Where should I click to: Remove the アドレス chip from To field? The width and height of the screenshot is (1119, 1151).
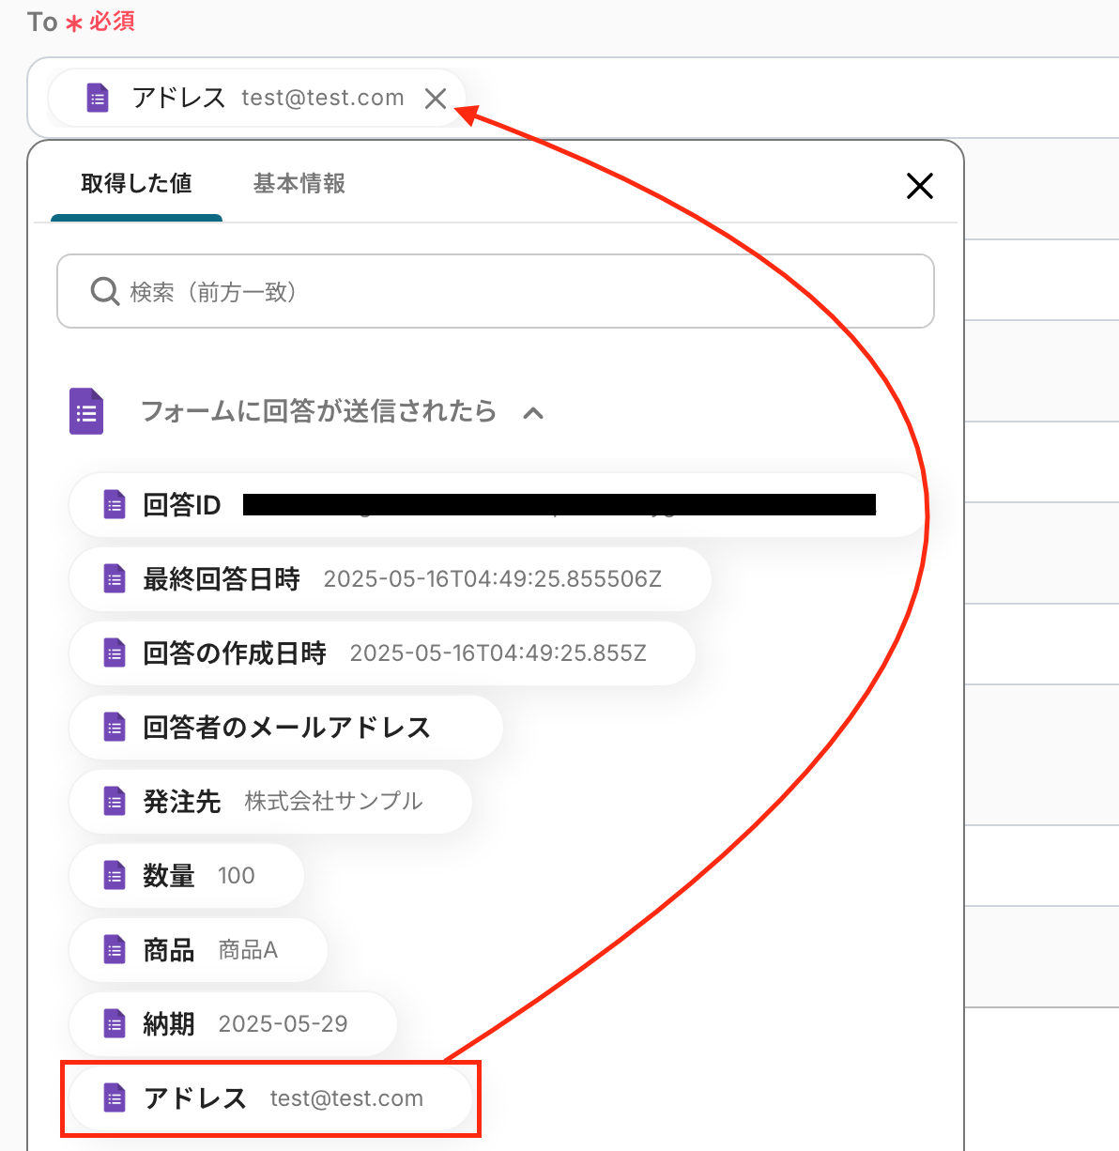click(435, 99)
